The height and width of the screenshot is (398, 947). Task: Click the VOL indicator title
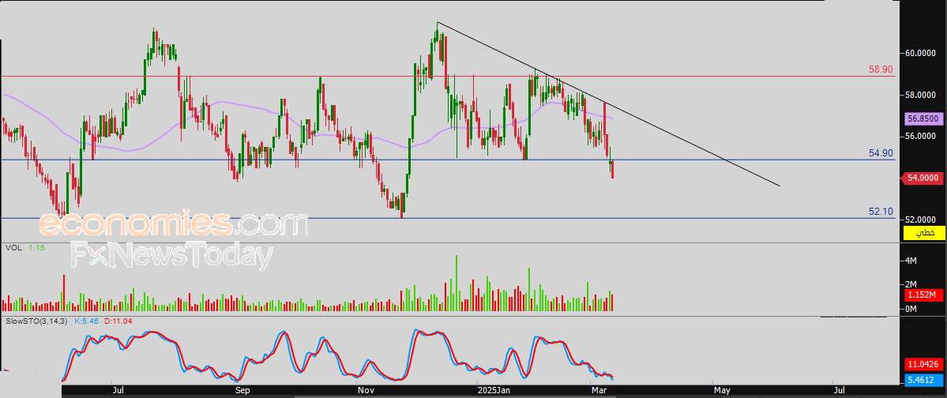point(12,248)
